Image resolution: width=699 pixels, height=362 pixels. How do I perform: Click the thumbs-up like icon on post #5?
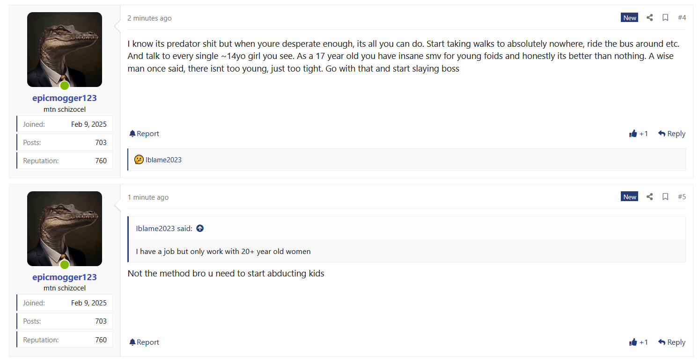point(633,342)
